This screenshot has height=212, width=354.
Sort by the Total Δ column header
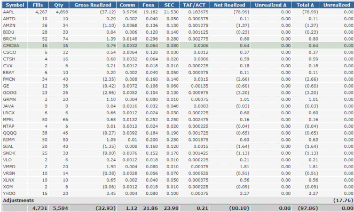[x=305, y=5]
